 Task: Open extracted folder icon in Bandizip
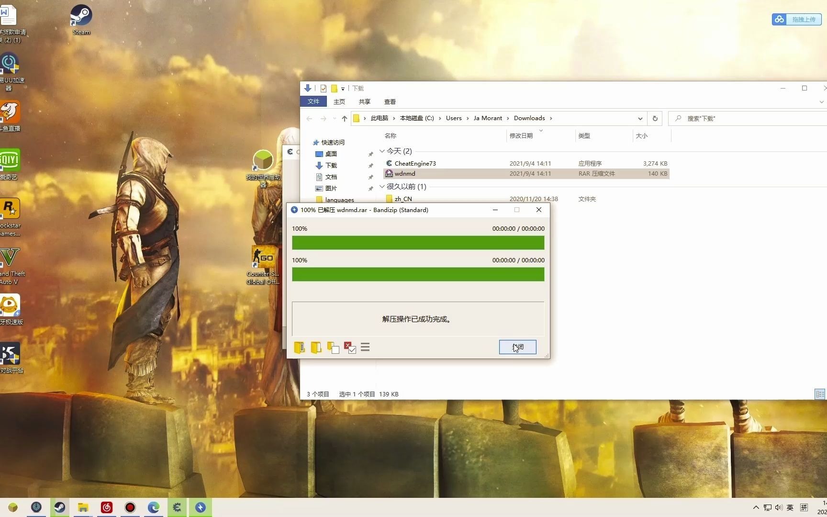(316, 347)
